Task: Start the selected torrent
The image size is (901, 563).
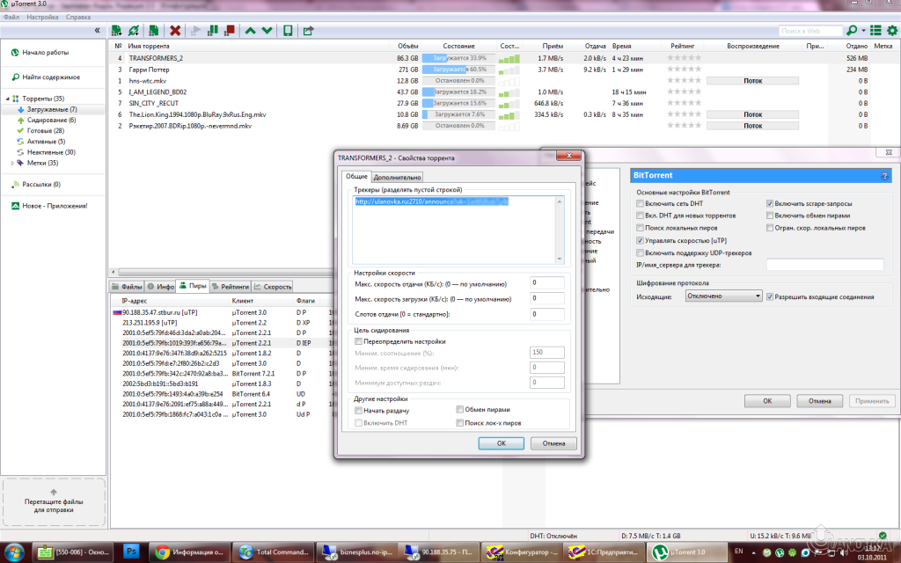Action: click(x=194, y=30)
